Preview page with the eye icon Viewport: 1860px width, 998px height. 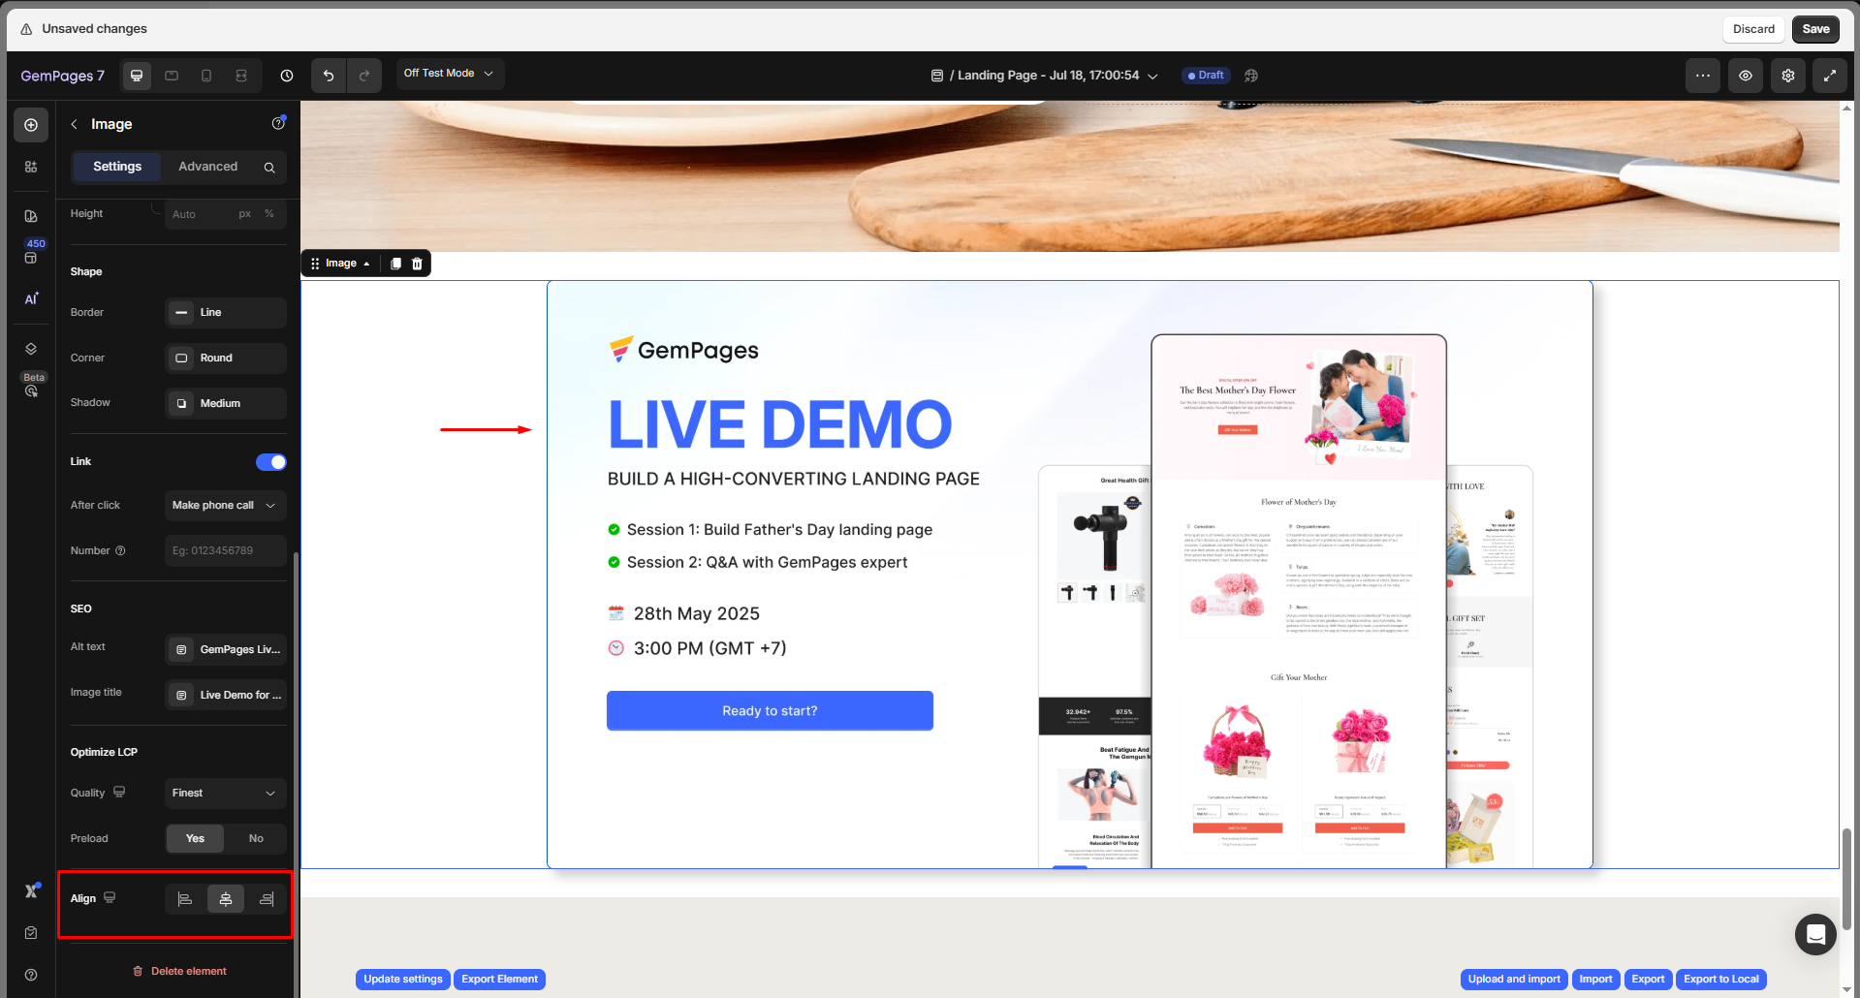pos(1745,76)
